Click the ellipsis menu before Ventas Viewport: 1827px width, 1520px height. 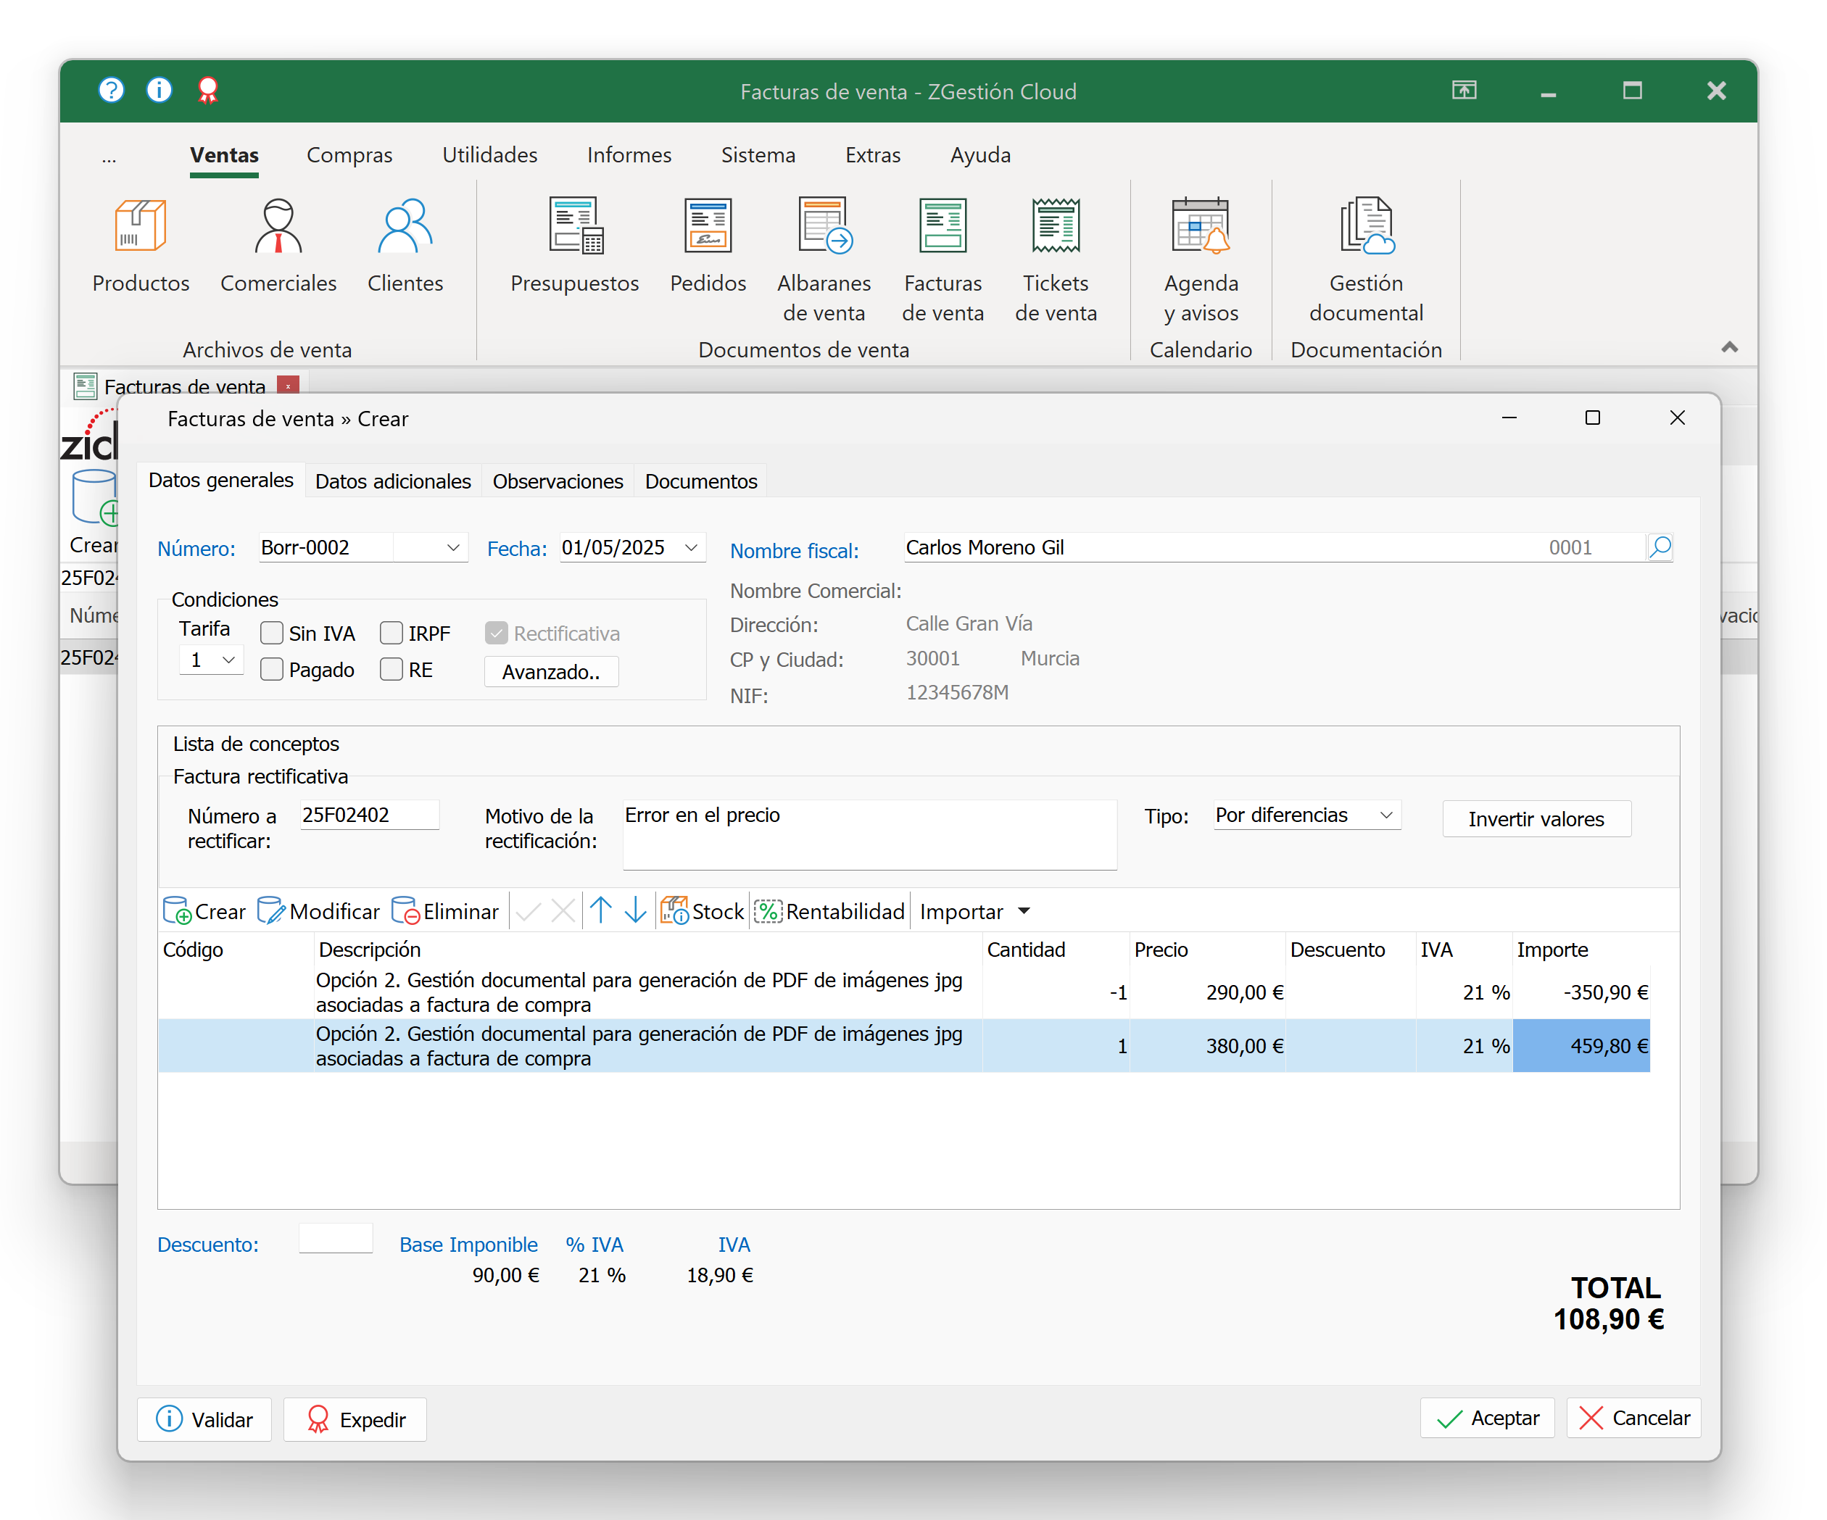[109, 157]
